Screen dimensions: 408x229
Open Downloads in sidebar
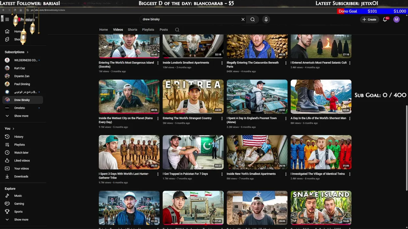coord(22,177)
